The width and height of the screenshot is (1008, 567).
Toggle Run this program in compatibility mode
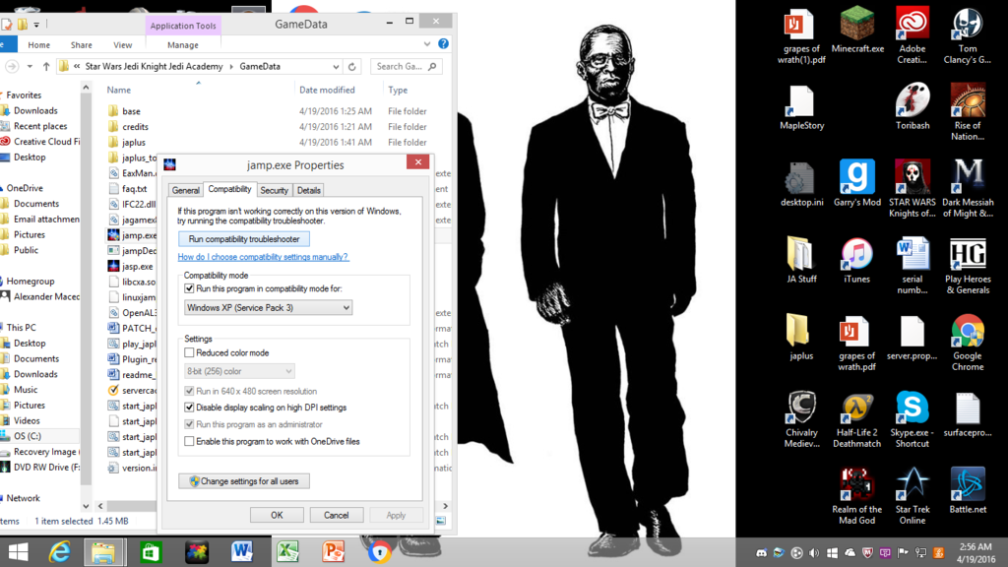coord(189,288)
